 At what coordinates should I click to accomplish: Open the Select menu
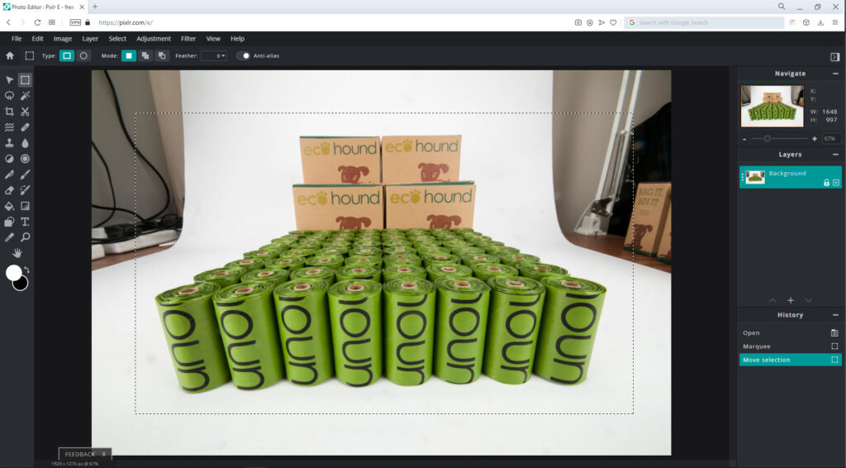[x=117, y=39]
